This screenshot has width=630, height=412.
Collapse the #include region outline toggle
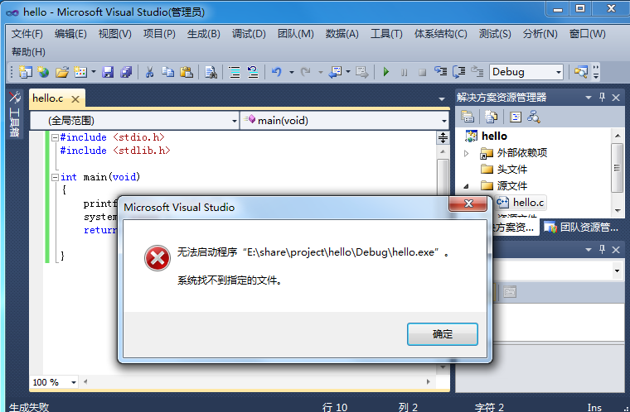pos(55,137)
